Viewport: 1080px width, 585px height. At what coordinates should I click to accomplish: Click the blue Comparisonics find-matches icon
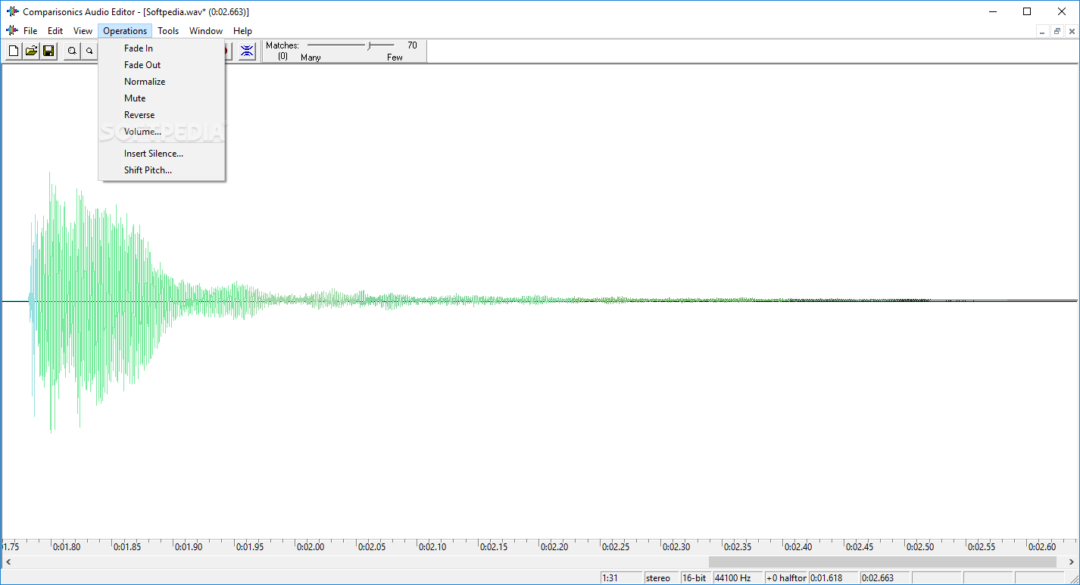[x=247, y=51]
